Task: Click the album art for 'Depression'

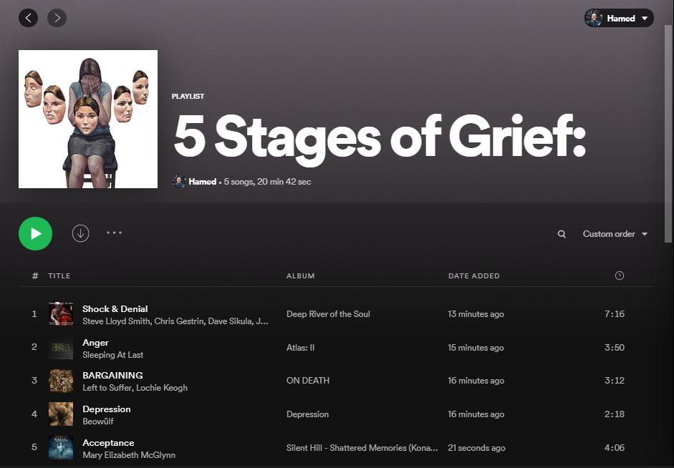Action: point(61,414)
